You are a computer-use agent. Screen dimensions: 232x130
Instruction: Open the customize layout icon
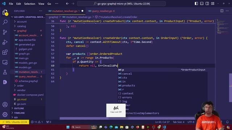(213, 4)
